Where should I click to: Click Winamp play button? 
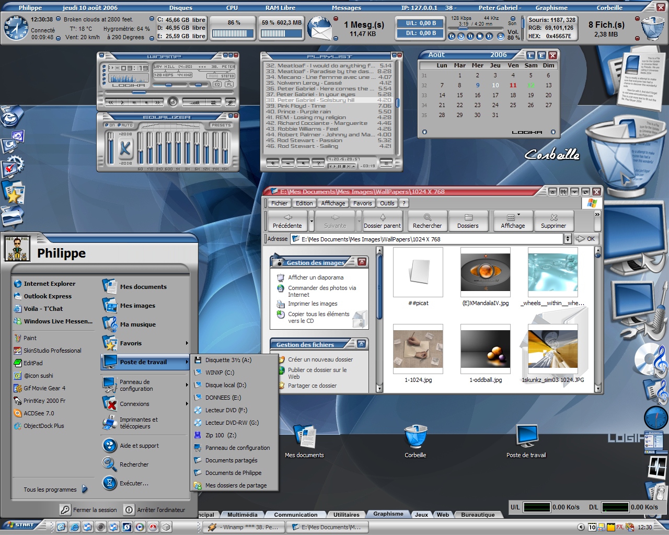click(122, 102)
